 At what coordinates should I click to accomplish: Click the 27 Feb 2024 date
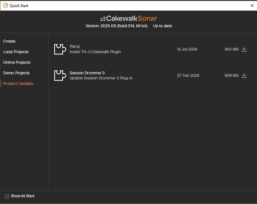pyautogui.click(x=188, y=75)
